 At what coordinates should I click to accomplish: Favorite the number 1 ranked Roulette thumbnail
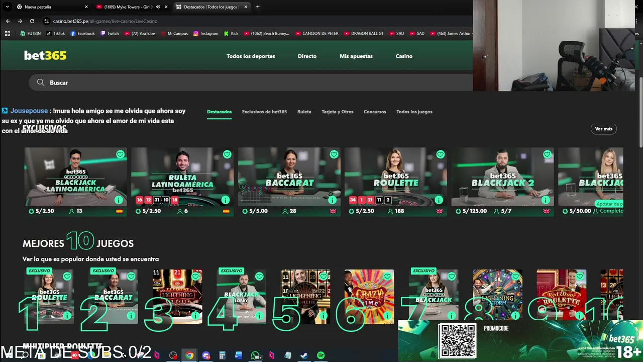tap(67, 276)
